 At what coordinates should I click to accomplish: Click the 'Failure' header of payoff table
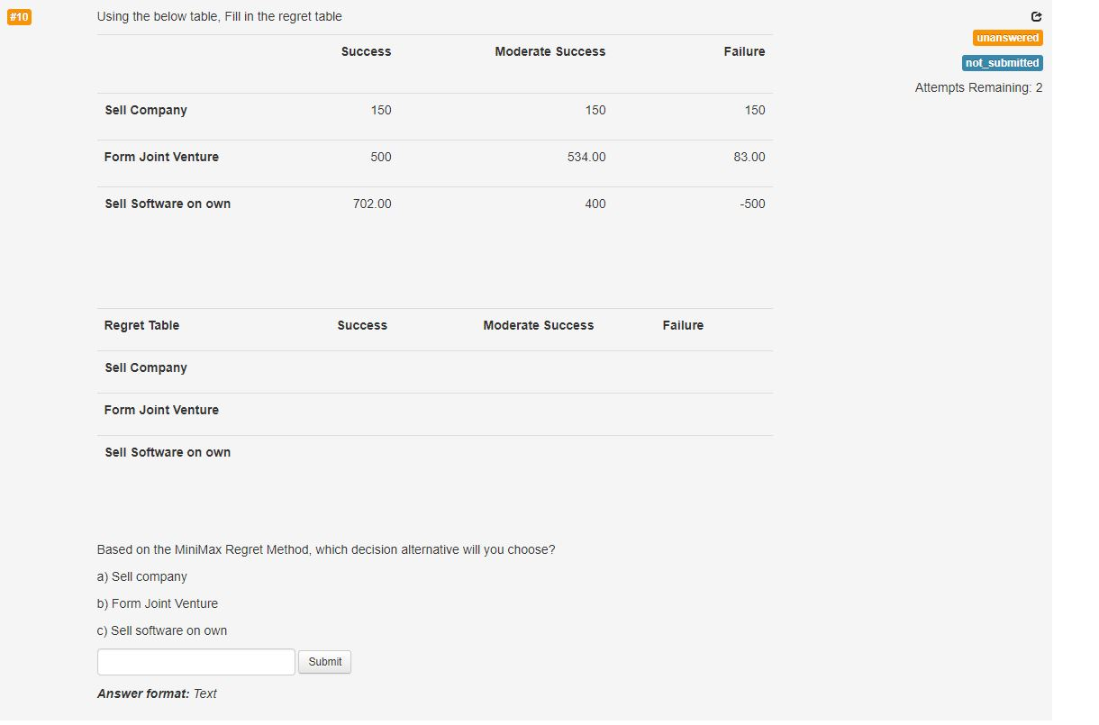pos(744,51)
